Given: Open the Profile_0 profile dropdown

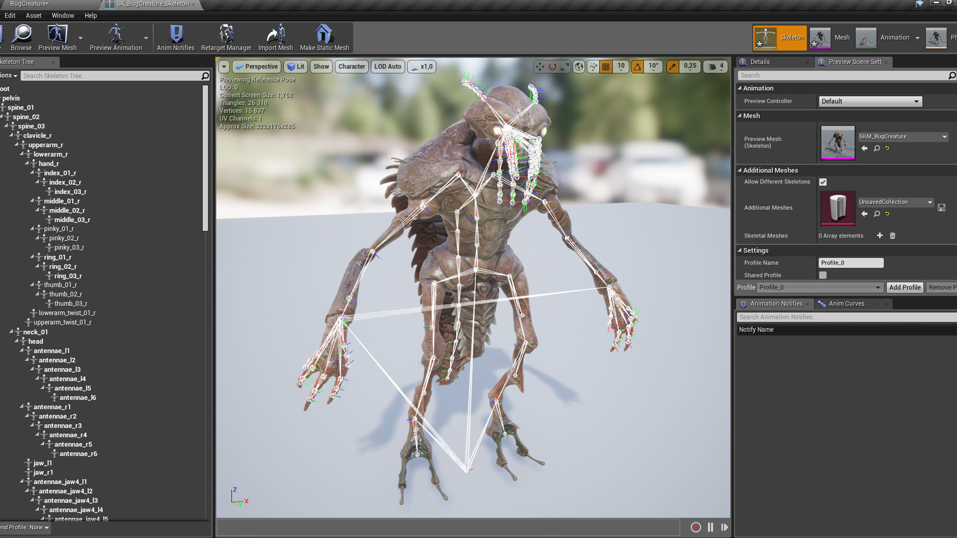Looking at the screenshot, I should point(820,287).
